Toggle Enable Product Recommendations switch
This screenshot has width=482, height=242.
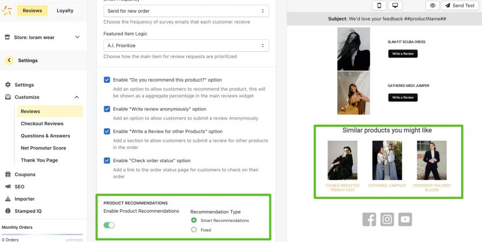tap(109, 225)
